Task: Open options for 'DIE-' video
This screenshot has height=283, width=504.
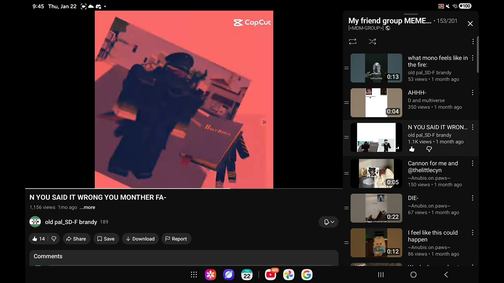Action: point(472,198)
